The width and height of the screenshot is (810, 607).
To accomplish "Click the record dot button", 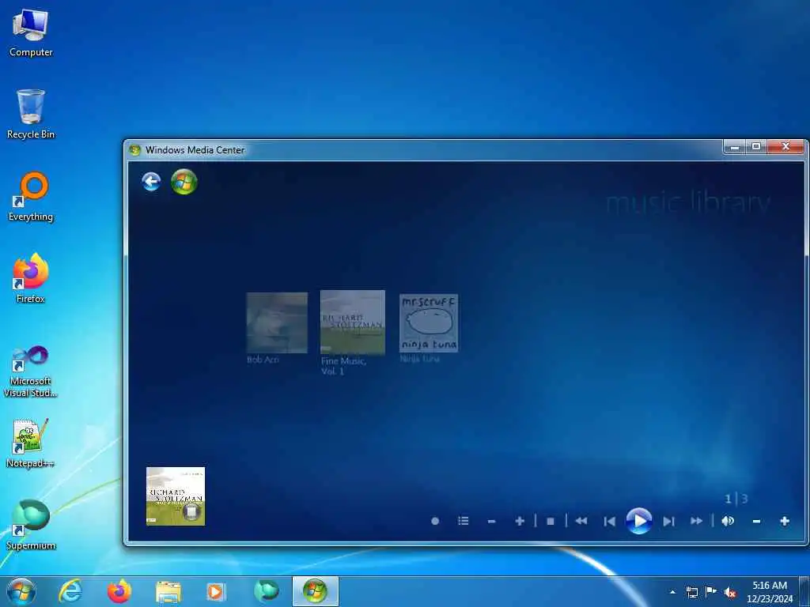I will [435, 522].
